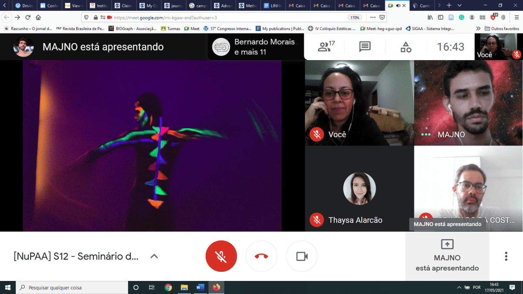Expand the meeting details chevron next to [NuPAA]
The height and width of the screenshot is (294, 523).
[x=153, y=256]
